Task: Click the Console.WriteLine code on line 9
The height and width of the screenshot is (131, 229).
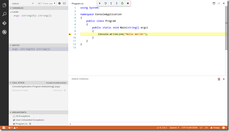Action: [123, 34]
